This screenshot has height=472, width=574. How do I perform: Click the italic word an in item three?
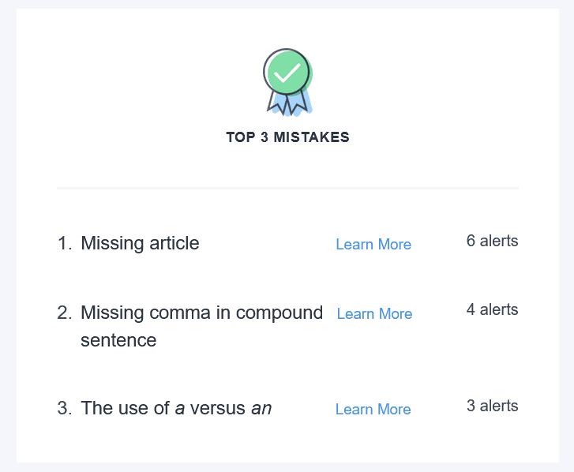click(x=261, y=408)
